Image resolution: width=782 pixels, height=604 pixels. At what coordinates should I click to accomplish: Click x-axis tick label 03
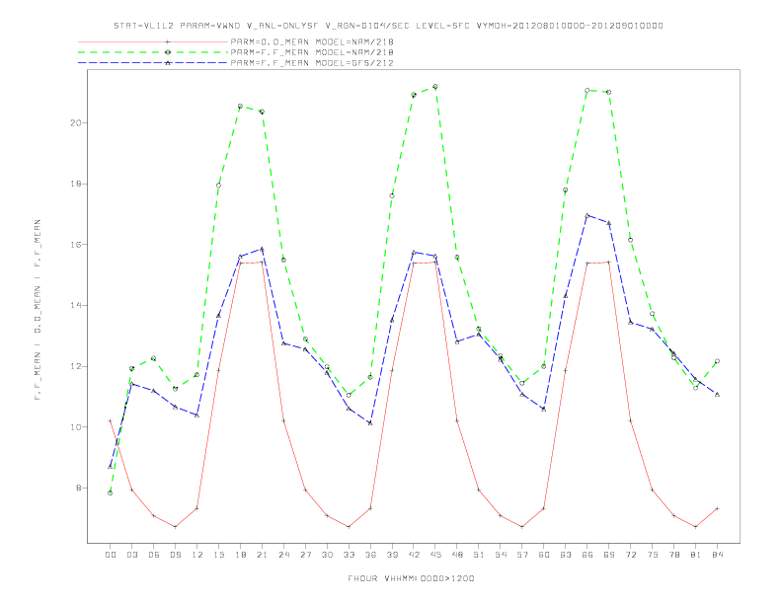131,555
